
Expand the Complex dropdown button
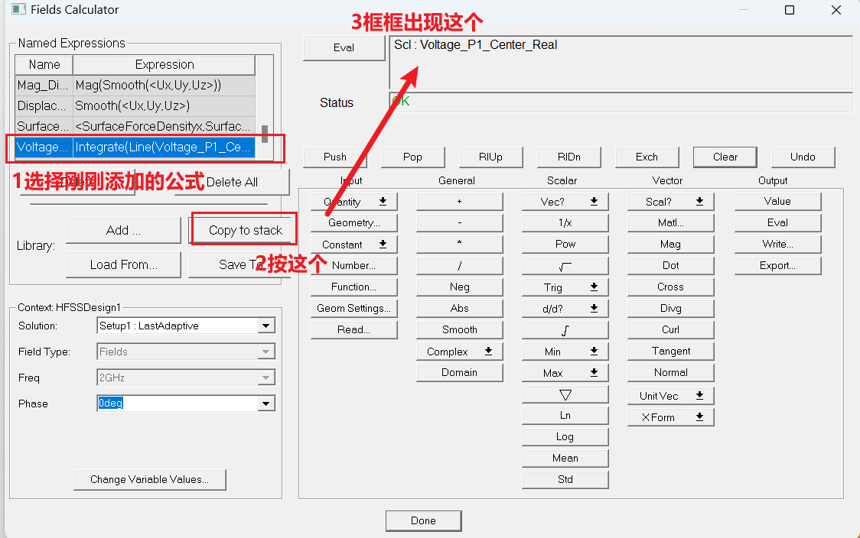[460, 352]
